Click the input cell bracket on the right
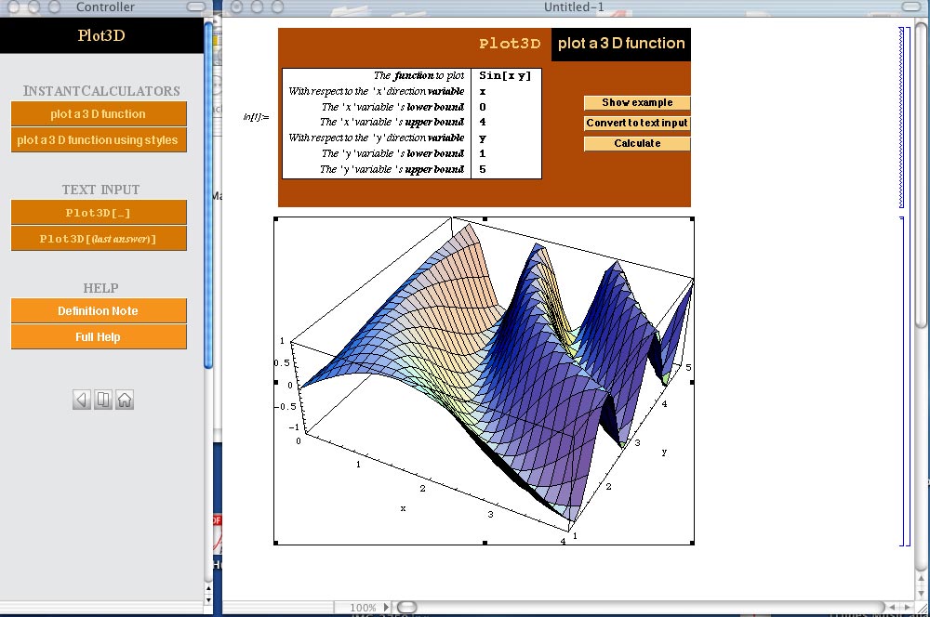Screen dimensions: 930x617 (x=900, y=117)
